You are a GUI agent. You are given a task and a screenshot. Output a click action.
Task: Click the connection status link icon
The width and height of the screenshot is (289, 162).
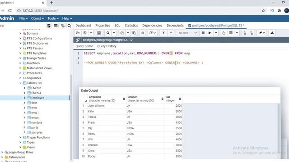click(x=78, y=40)
